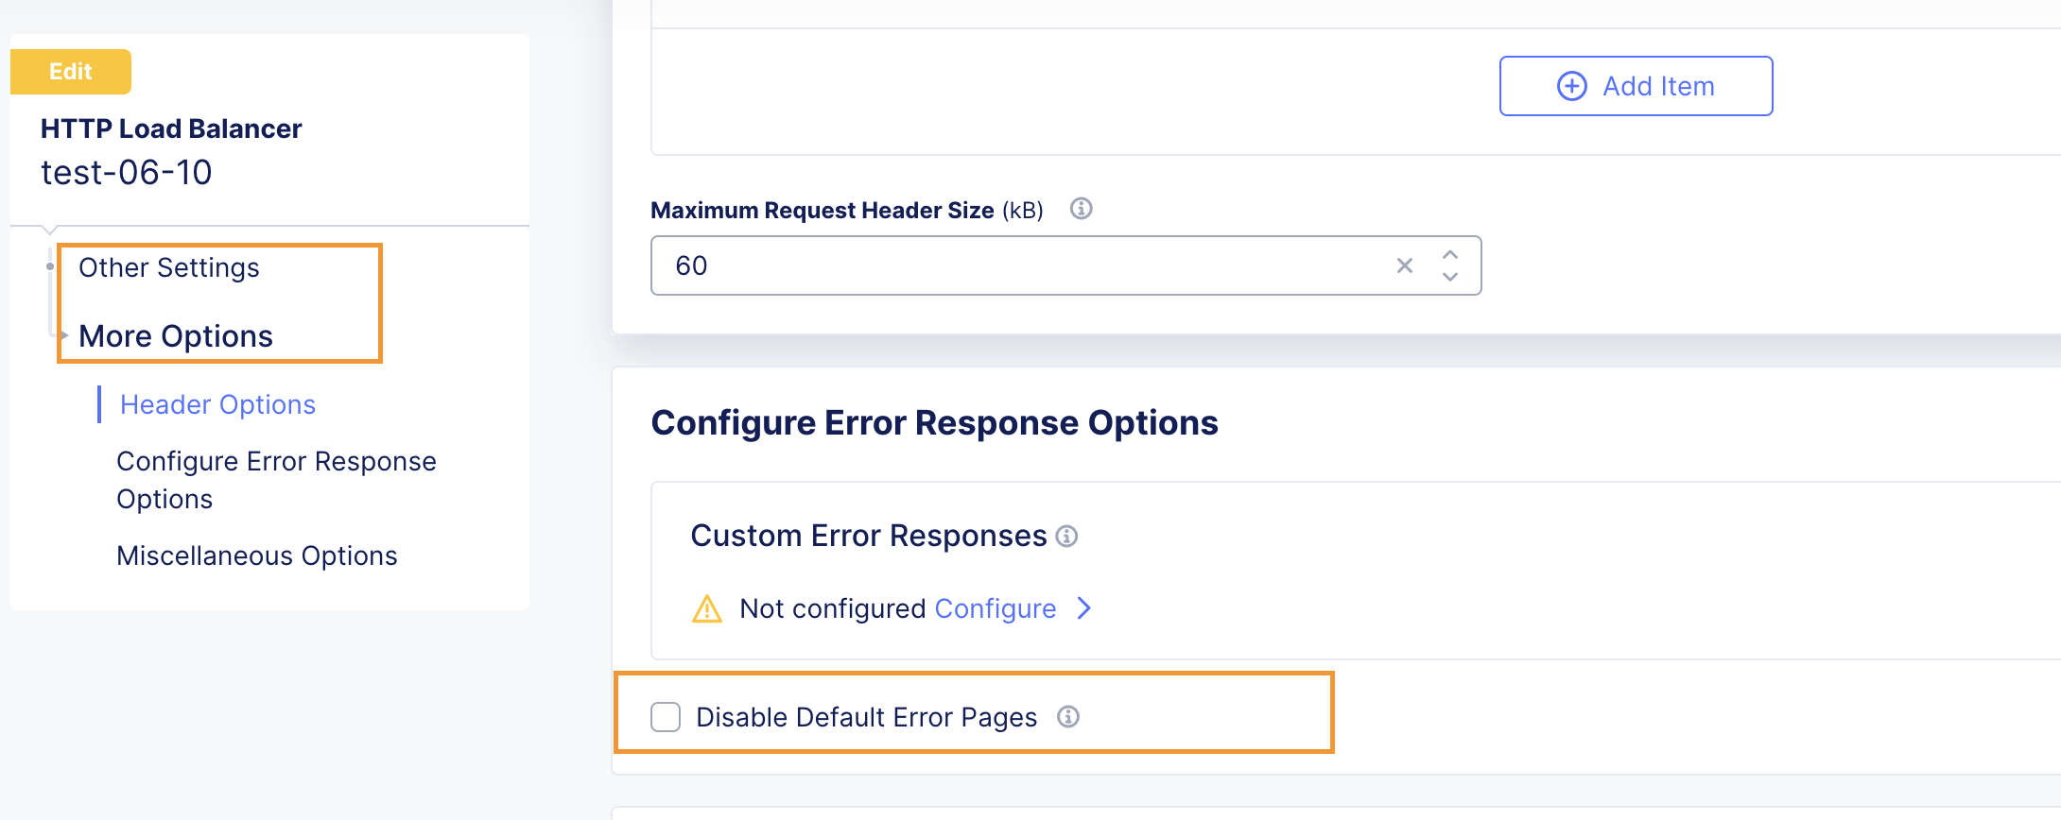Click the yellow Edit badge
The width and height of the screenshot is (2061, 820).
pyautogui.click(x=71, y=72)
